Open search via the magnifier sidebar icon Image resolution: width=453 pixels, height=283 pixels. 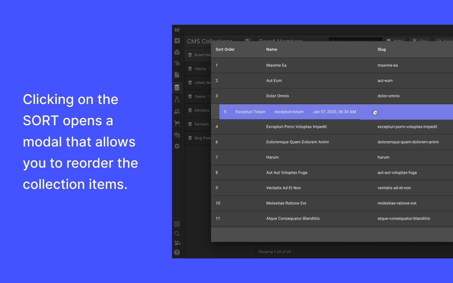click(x=177, y=233)
